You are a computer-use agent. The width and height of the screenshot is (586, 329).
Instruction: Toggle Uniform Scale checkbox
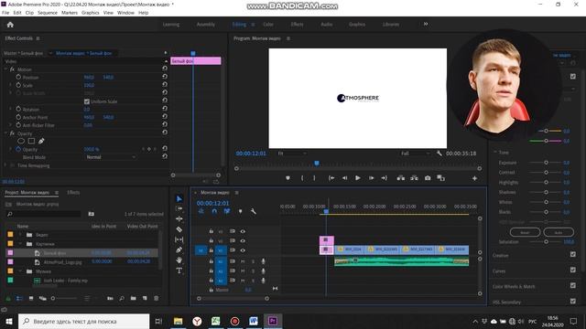click(87, 101)
